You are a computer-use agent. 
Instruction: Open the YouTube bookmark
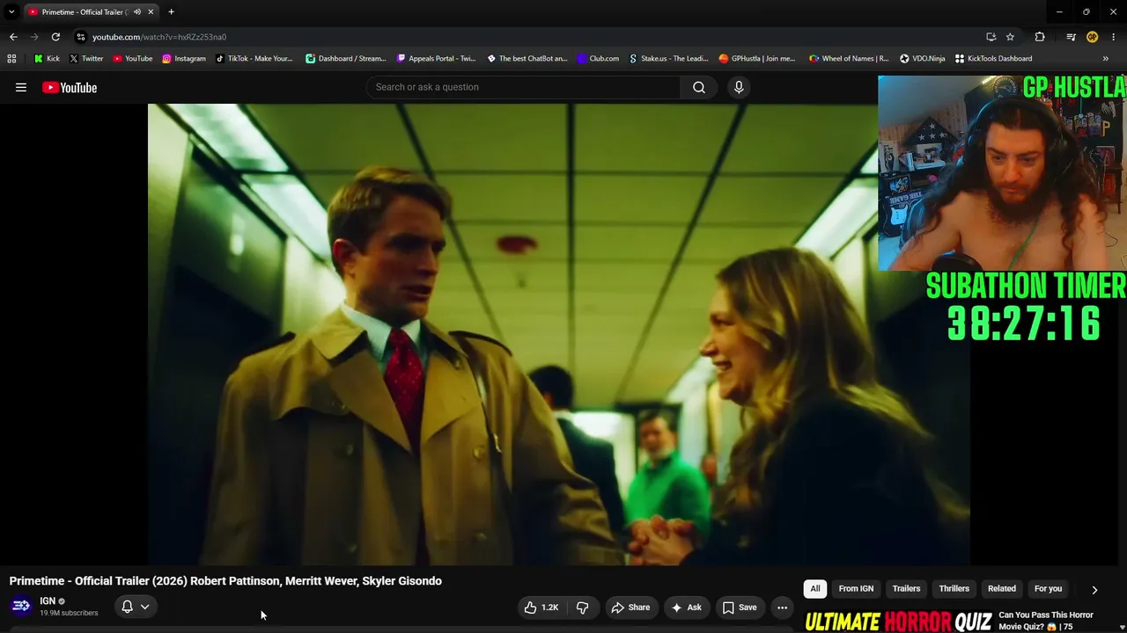click(133, 59)
